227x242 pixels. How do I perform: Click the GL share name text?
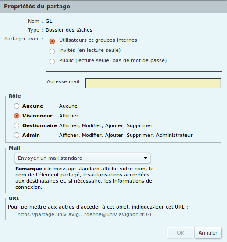coord(49,21)
